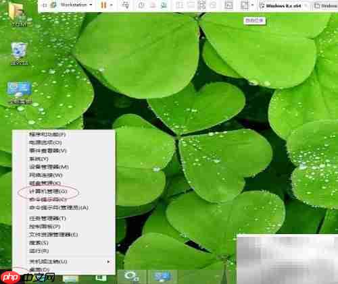Image resolution: width=338 pixels, height=284 pixels.
Task: Open the dropdown next to the stretch display icon
Action: (x=252, y=5)
